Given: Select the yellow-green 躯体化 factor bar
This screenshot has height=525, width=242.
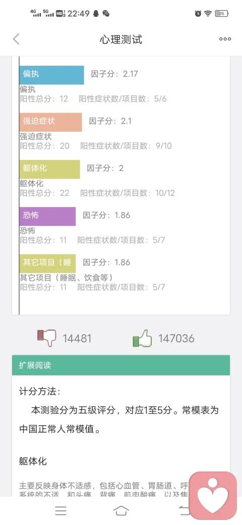Looking at the screenshot, I should coord(49,169).
